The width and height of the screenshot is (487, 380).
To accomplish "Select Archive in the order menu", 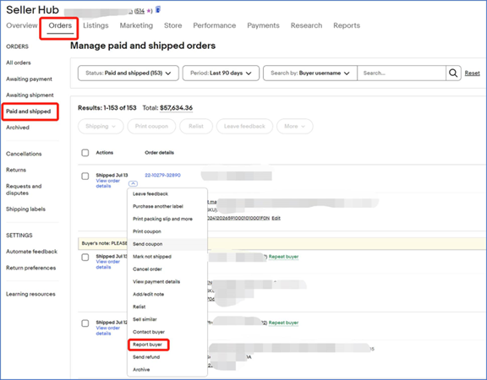I will coord(141,370).
